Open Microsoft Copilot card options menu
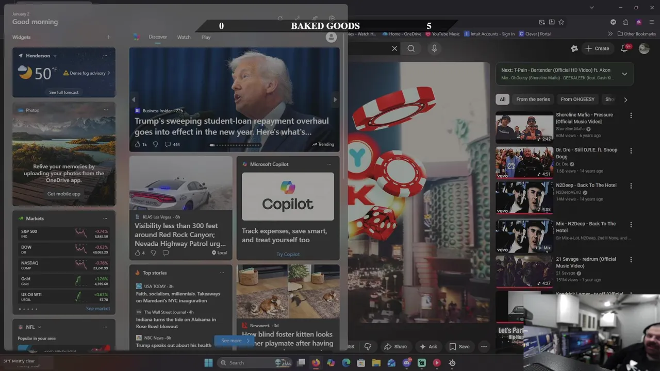 coord(329,164)
